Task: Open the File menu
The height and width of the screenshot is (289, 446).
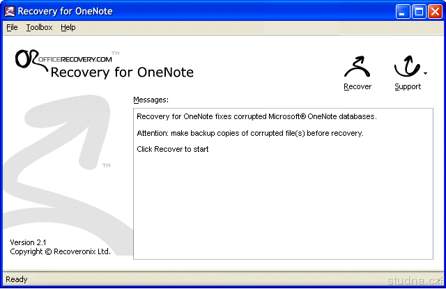Action: (12, 27)
